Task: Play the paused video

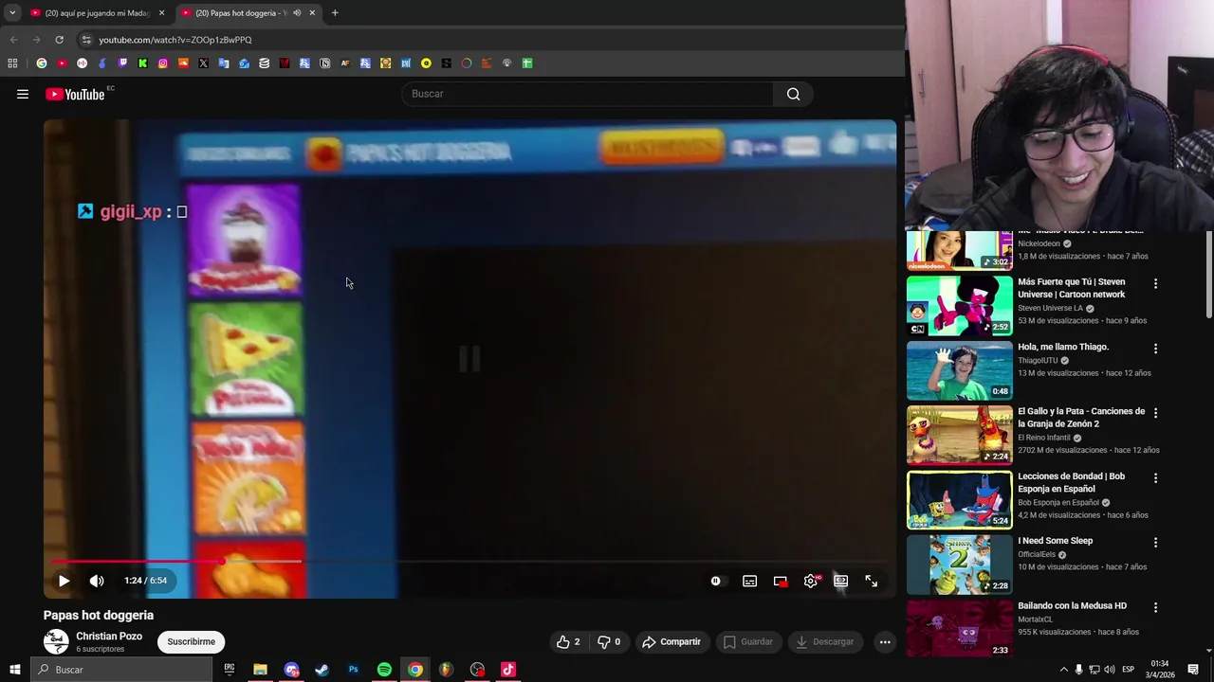Action: [64, 581]
